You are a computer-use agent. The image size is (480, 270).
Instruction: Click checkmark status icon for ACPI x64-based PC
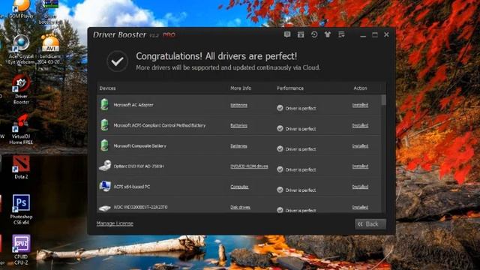tap(280, 190)
